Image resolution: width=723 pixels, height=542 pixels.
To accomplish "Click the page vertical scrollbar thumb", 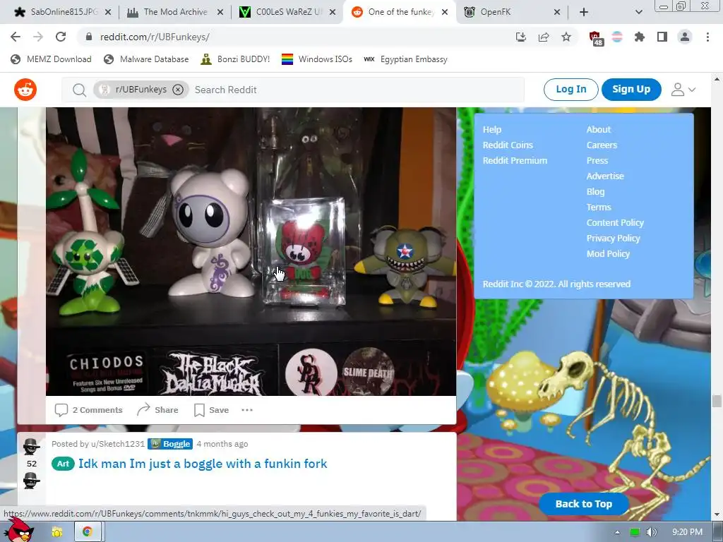I will (717, 401).
